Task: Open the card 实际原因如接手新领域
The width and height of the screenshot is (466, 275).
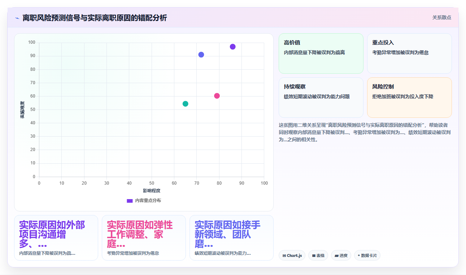Action: point(231,238)
